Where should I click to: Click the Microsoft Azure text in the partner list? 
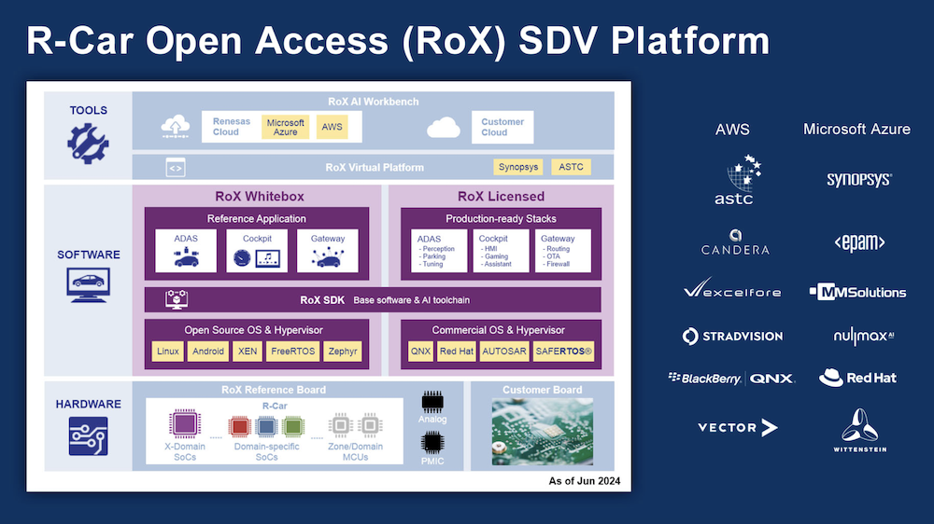click(x=856, y=129)
